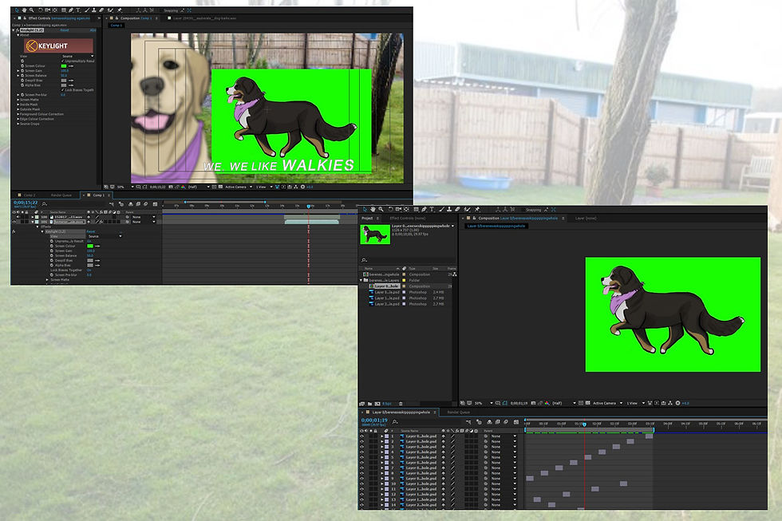Pick the Pan Behind tool in the lower-right window
This screenshot has height=521, width=782.
pos(406,209)
